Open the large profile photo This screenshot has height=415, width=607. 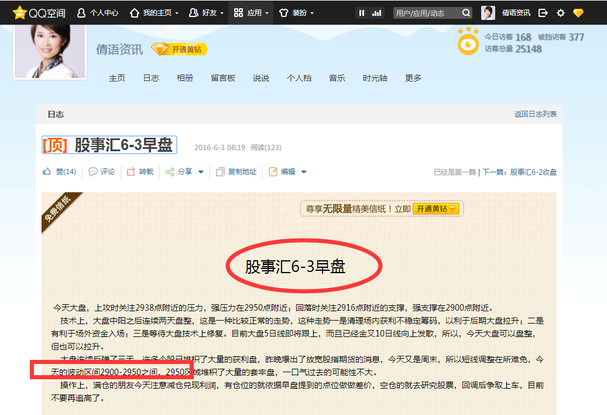click(50, 51)
